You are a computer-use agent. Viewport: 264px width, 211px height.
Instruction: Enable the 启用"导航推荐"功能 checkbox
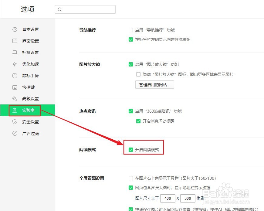pyautogui.click(x=131, y=30)
